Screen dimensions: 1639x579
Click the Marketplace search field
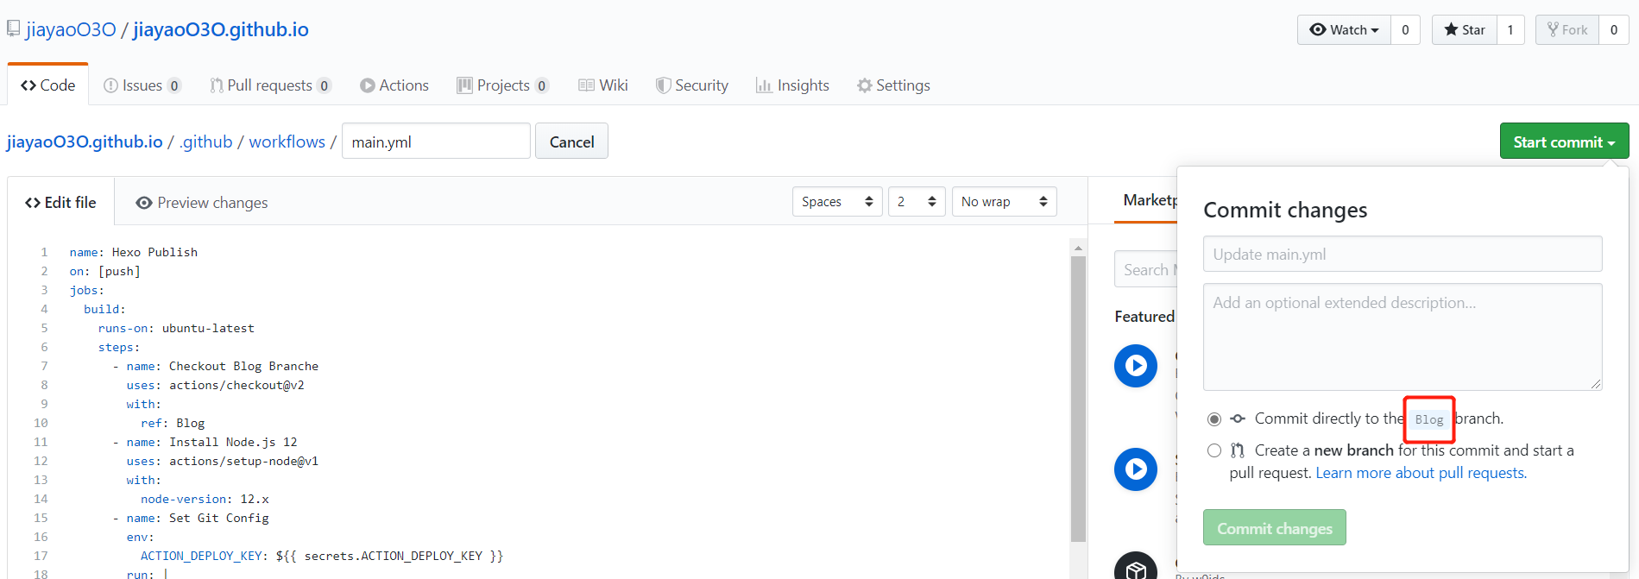coord(1146,270)
